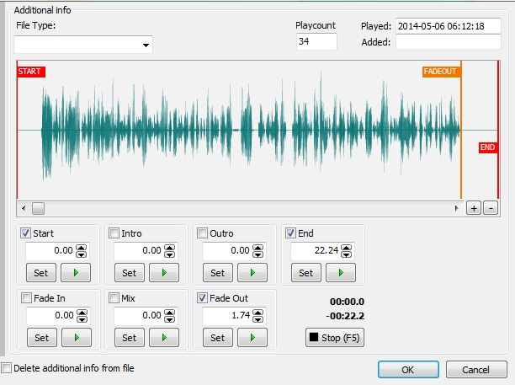Enable the Intro checkbox

click(x=114, y=233)
